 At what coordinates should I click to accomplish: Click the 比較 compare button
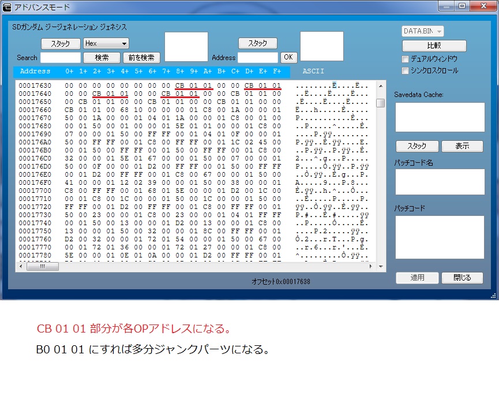tap(434, 46)
